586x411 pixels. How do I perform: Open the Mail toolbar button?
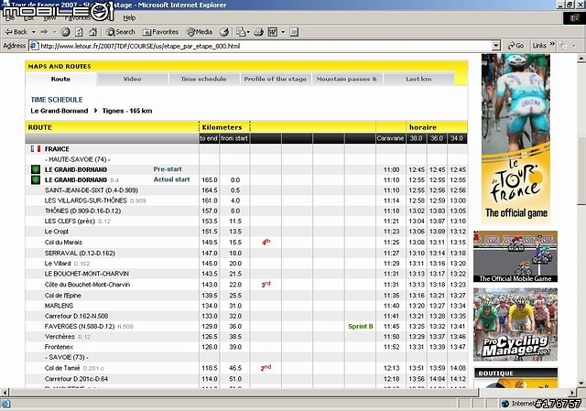click(x=243, y=32)
